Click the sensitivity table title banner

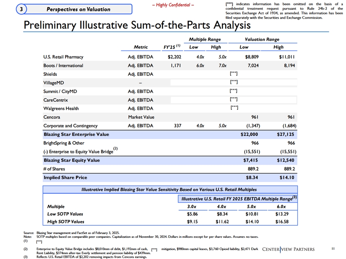pyautogui.click(x=170, y=190)
